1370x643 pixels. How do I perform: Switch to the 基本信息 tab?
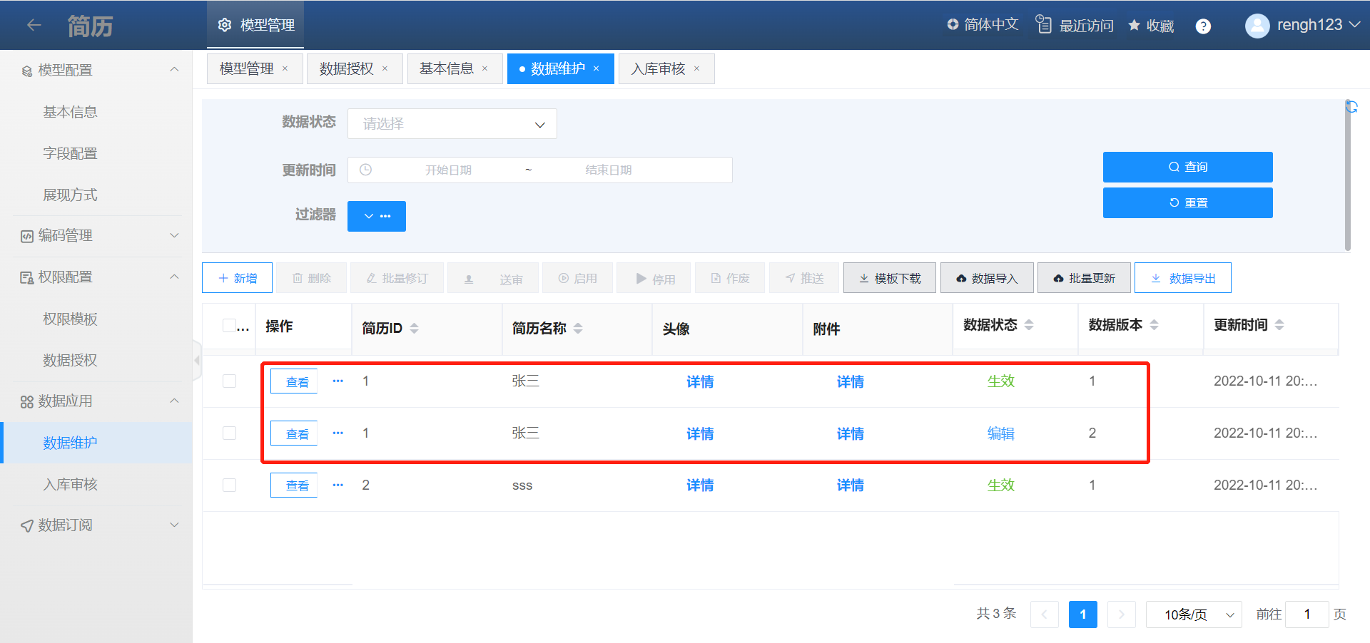(446, 69)
